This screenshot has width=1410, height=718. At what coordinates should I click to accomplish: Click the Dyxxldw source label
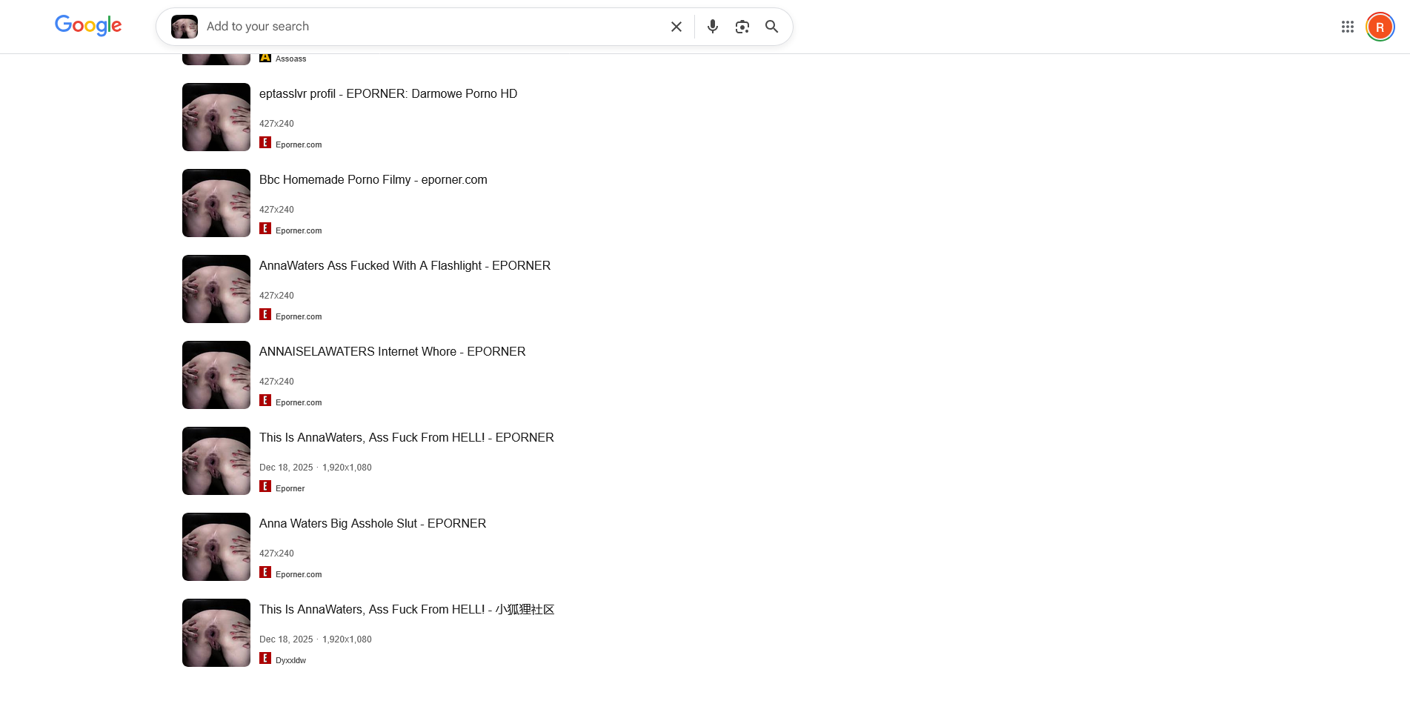[x=290, y=660]
